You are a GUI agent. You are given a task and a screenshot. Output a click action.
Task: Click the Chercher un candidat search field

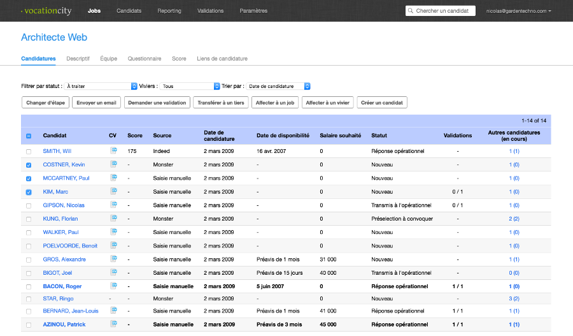tap(441, 11)
